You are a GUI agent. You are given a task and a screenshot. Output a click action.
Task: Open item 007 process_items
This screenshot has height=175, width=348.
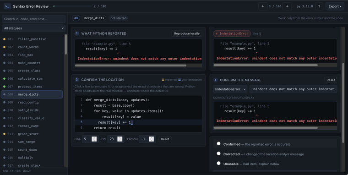coord(32,87)
